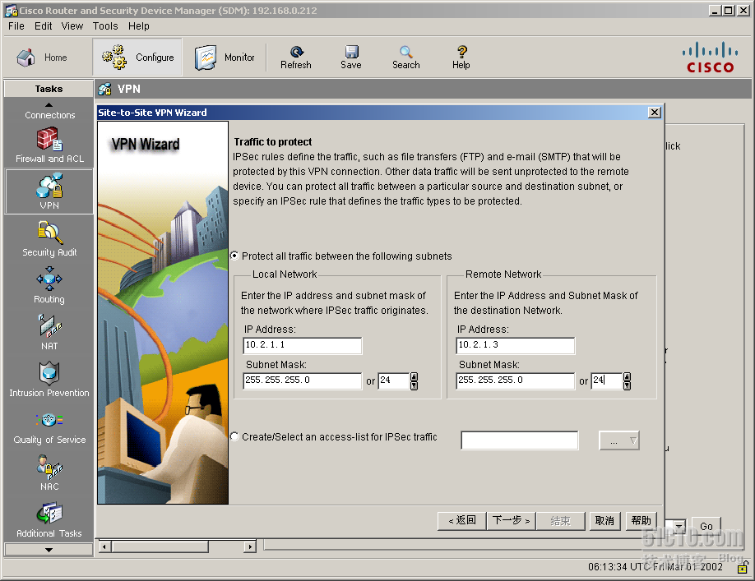
Task: Click the Remote Network IP Address field
Action: (x=515, y=345)
